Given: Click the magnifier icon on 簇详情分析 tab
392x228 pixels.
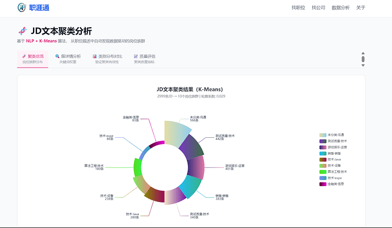Looking at the screenshot, I should (x=57, y=56).
